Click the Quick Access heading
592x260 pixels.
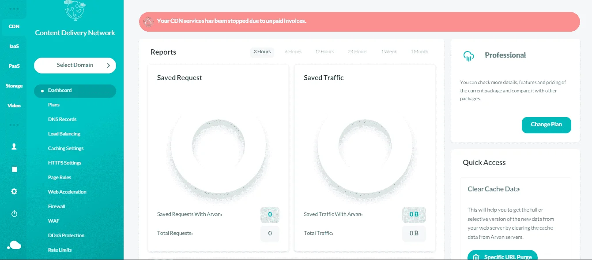pos(484,163)
